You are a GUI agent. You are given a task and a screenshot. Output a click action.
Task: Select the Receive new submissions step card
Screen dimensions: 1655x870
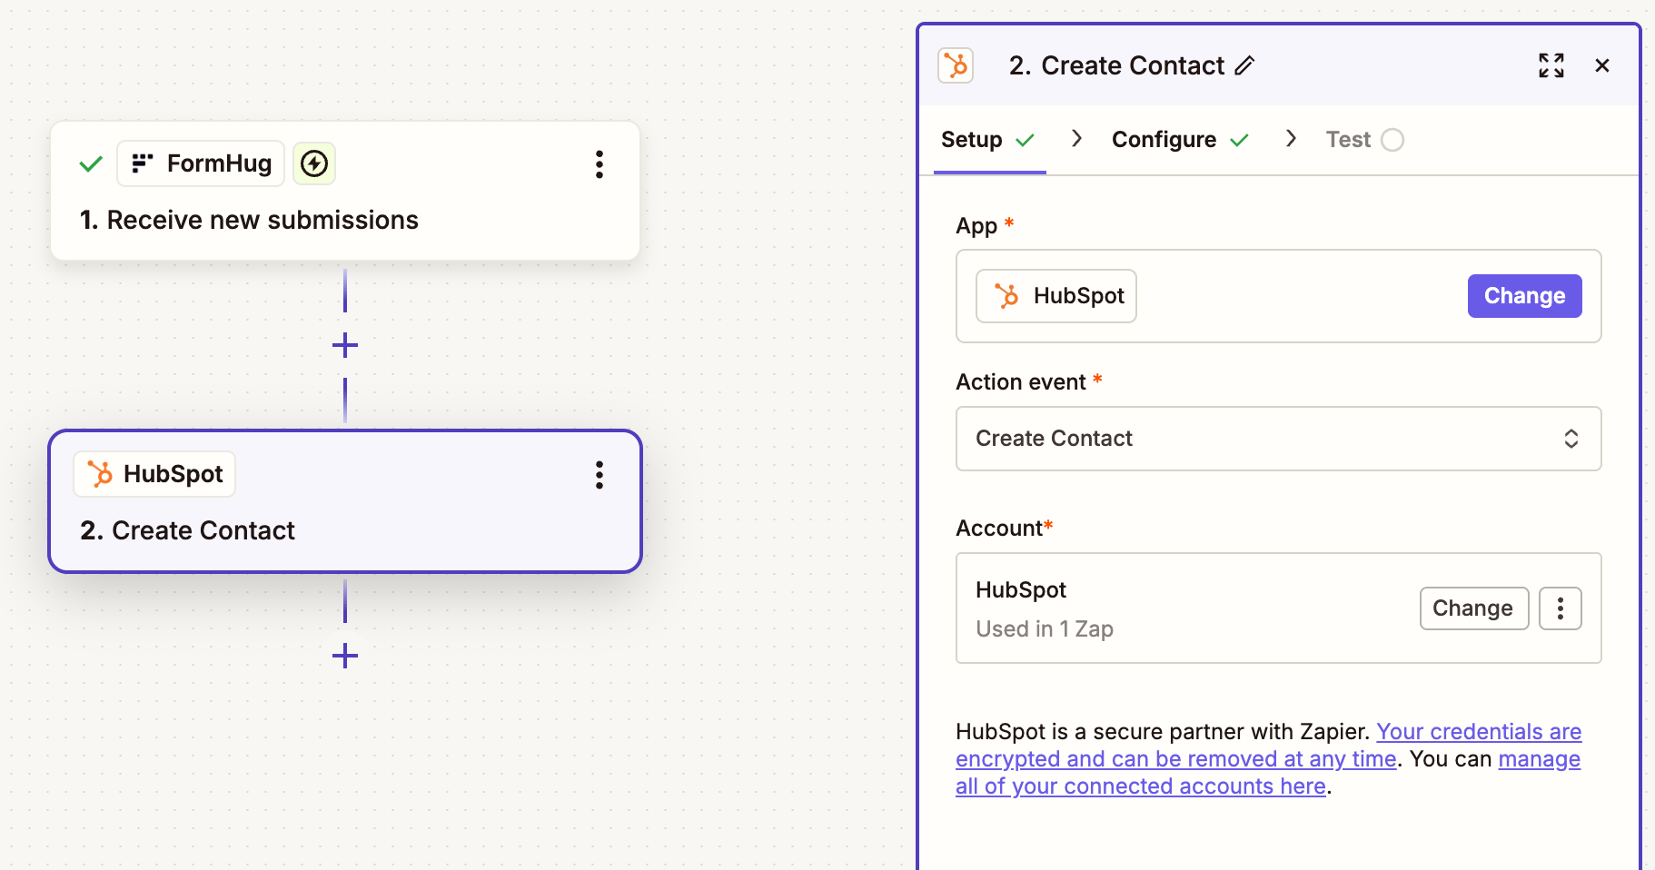[345, 192]
